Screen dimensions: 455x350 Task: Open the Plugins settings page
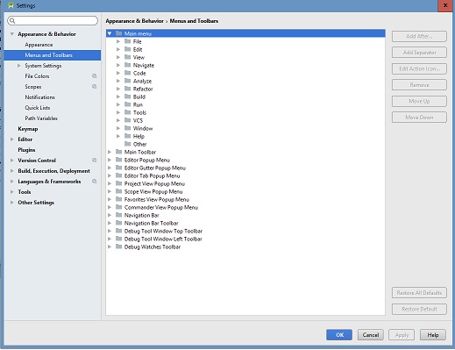coord(26,150)
